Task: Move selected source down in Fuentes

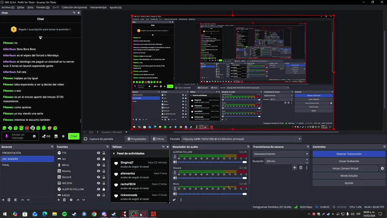Action: [x=83, y=200]
